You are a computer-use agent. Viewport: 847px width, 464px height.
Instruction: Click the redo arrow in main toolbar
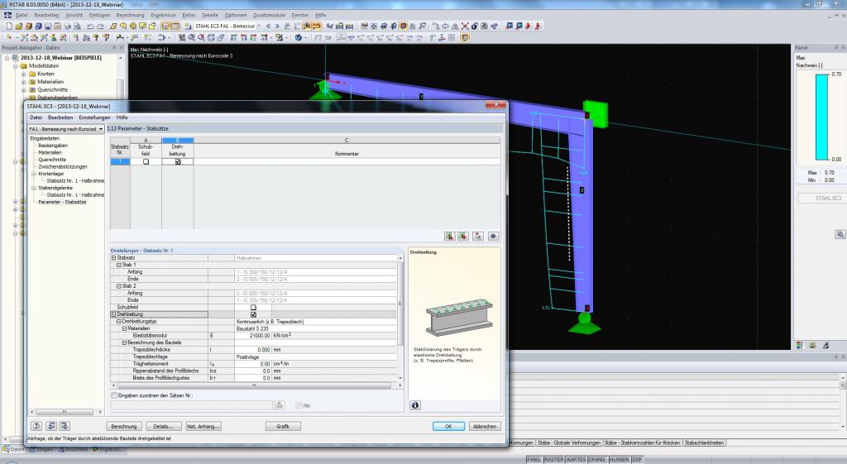(x=100, y=26)
